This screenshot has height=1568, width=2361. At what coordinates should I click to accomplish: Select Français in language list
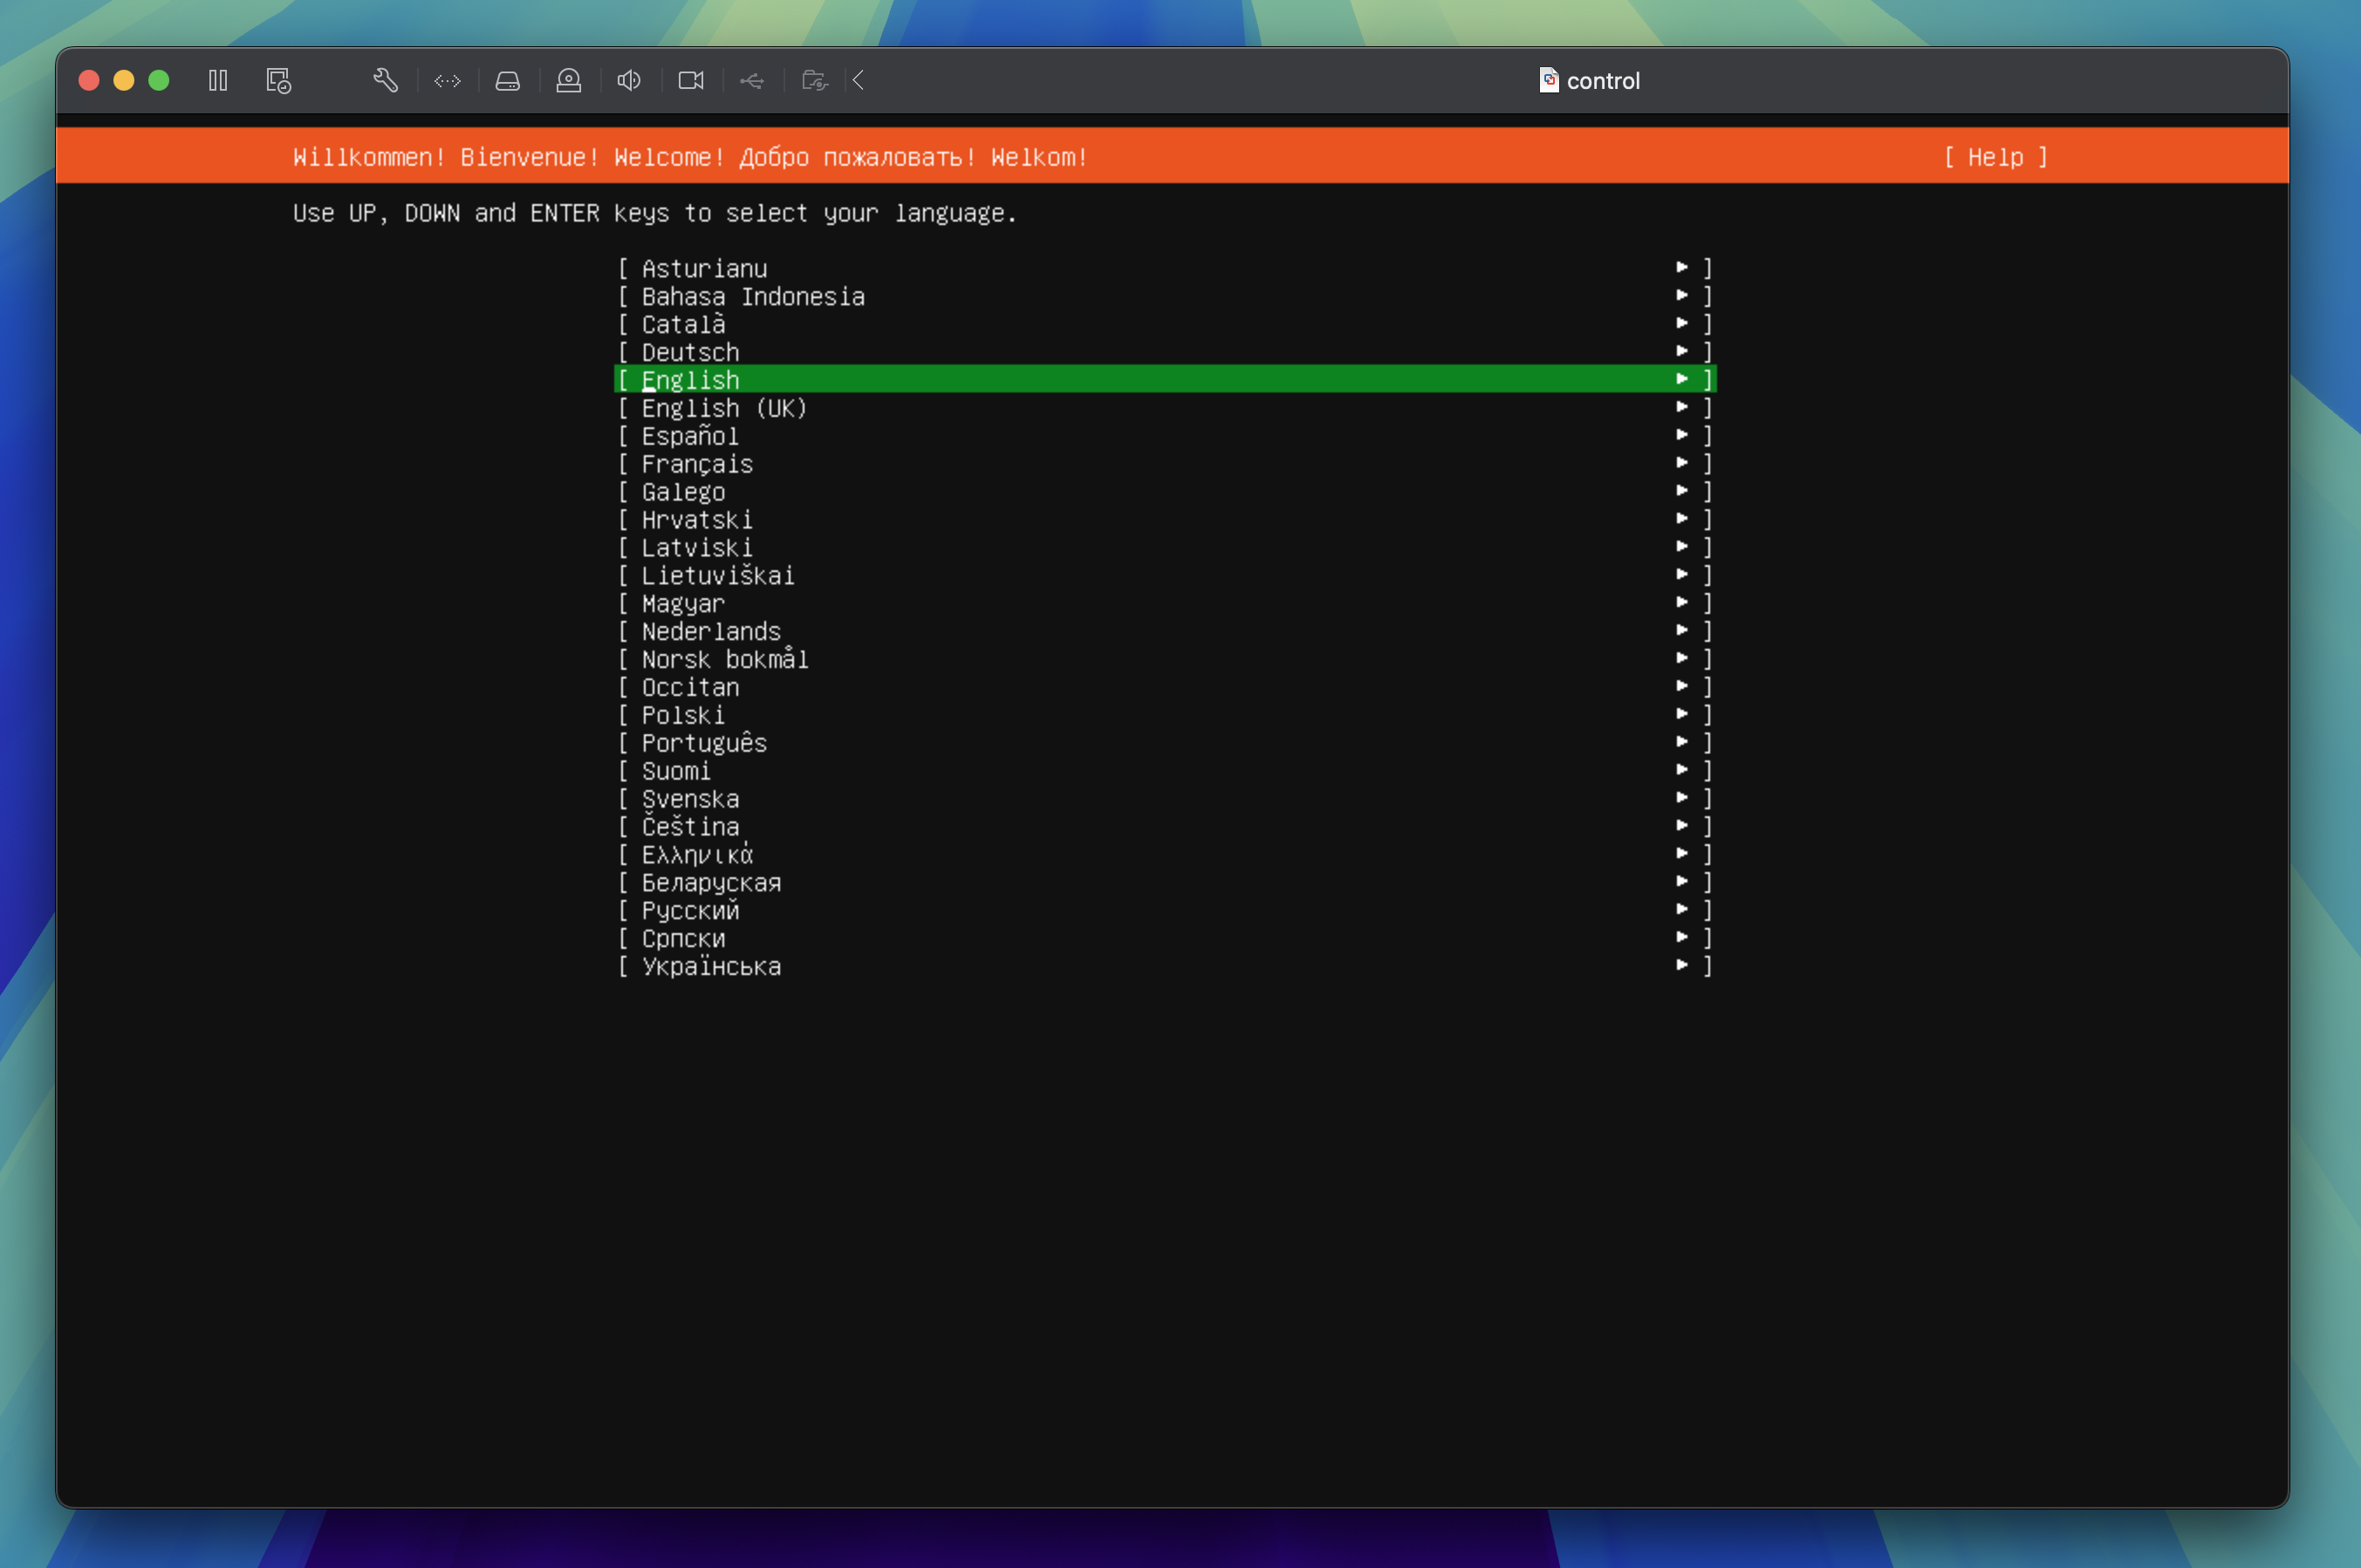696,464
